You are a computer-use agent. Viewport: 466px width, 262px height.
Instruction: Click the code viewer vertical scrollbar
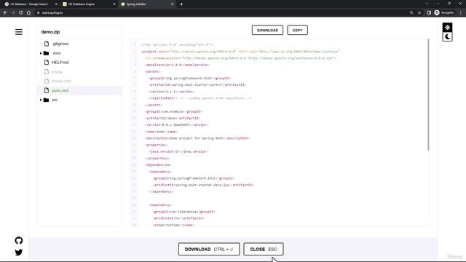point(428,95)
